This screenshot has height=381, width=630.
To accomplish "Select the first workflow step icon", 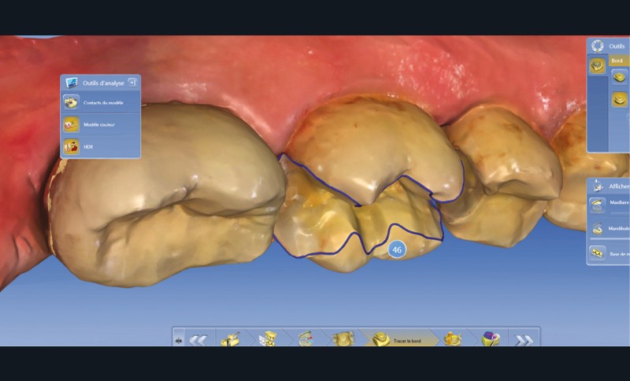I will tap(231, 339).
